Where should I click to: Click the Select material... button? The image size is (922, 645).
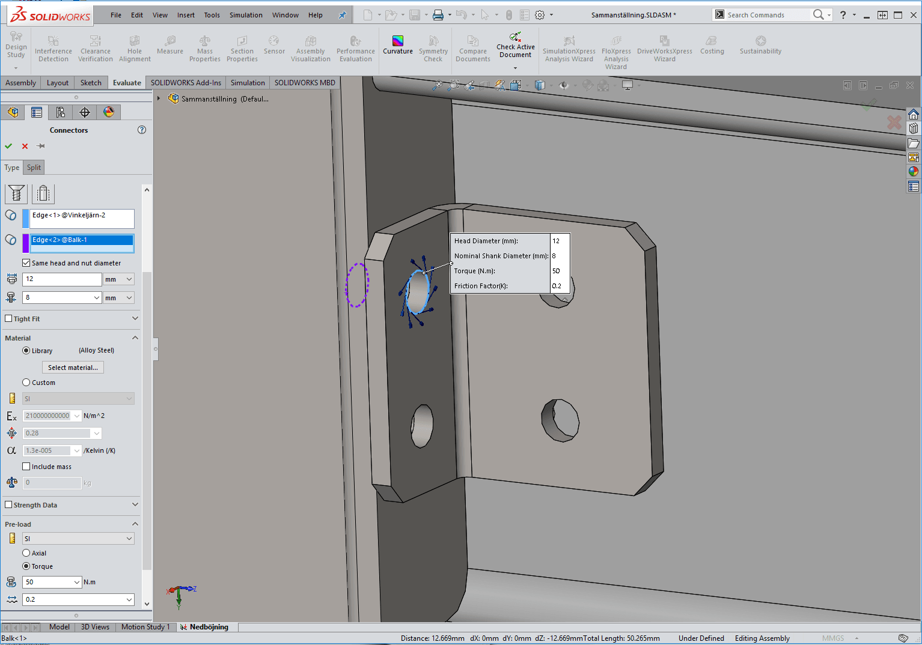73,368
